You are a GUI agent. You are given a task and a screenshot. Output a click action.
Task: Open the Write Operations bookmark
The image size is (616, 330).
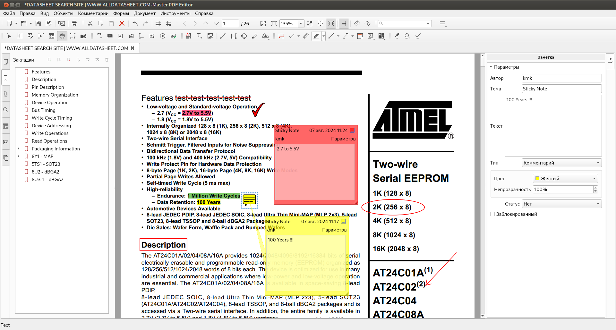click(50, 133)
